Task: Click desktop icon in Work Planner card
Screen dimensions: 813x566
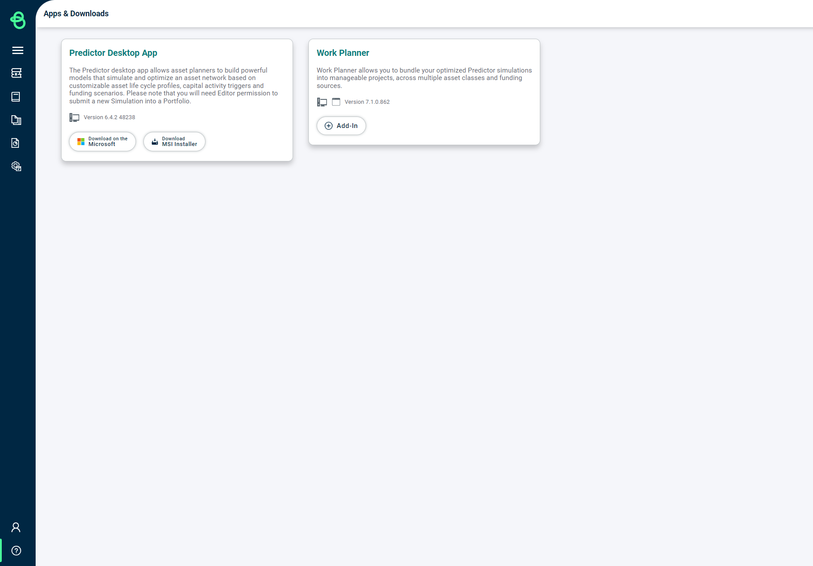Action: coord(322,102)
